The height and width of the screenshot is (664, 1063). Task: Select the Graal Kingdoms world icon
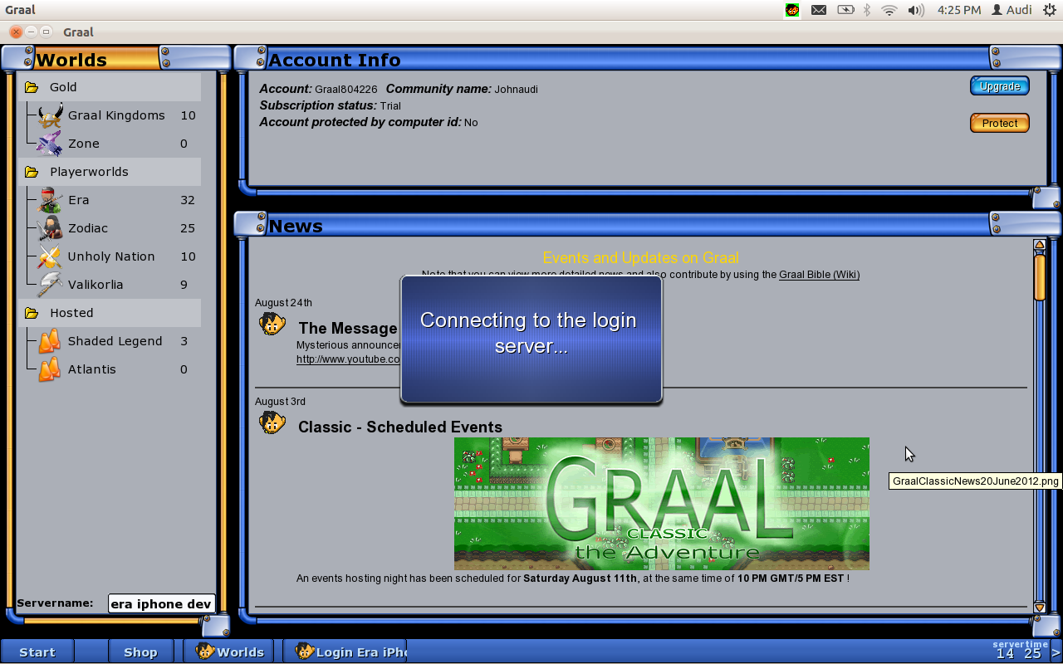click(x=50, y=116)
